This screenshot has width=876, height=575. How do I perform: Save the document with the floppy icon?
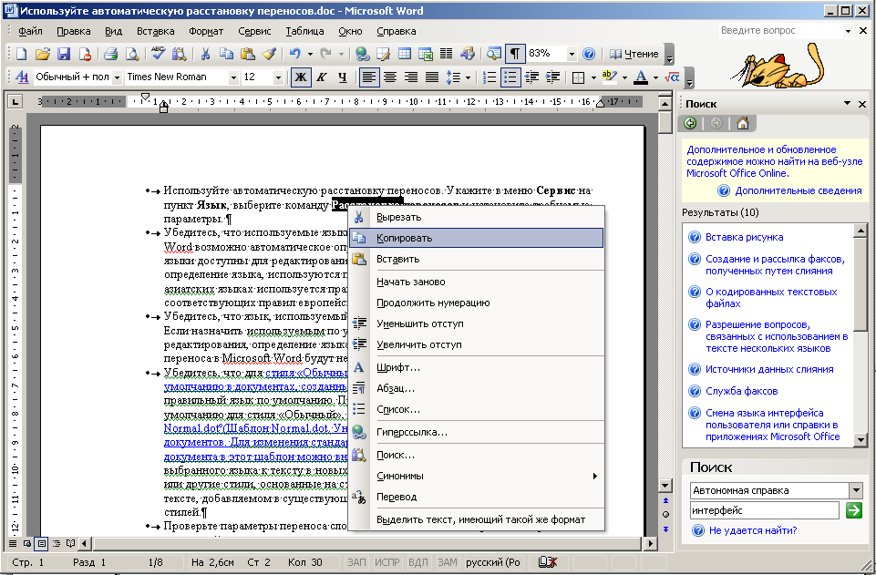pos(64,54)
